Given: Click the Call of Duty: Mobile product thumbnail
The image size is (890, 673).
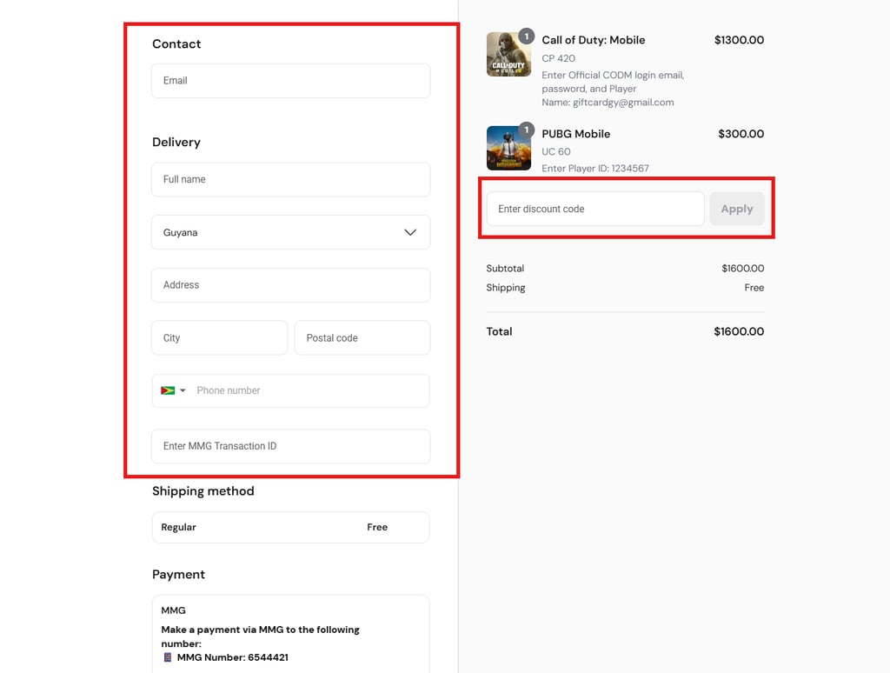Looking at the screenshot, I should click(x=508, y=55).
